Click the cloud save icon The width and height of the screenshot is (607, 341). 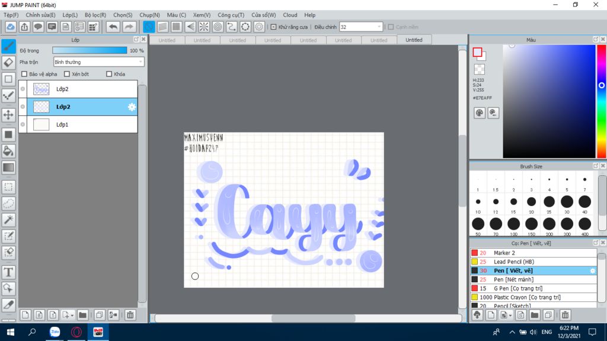pyautogui.click(x=11, y=27)
